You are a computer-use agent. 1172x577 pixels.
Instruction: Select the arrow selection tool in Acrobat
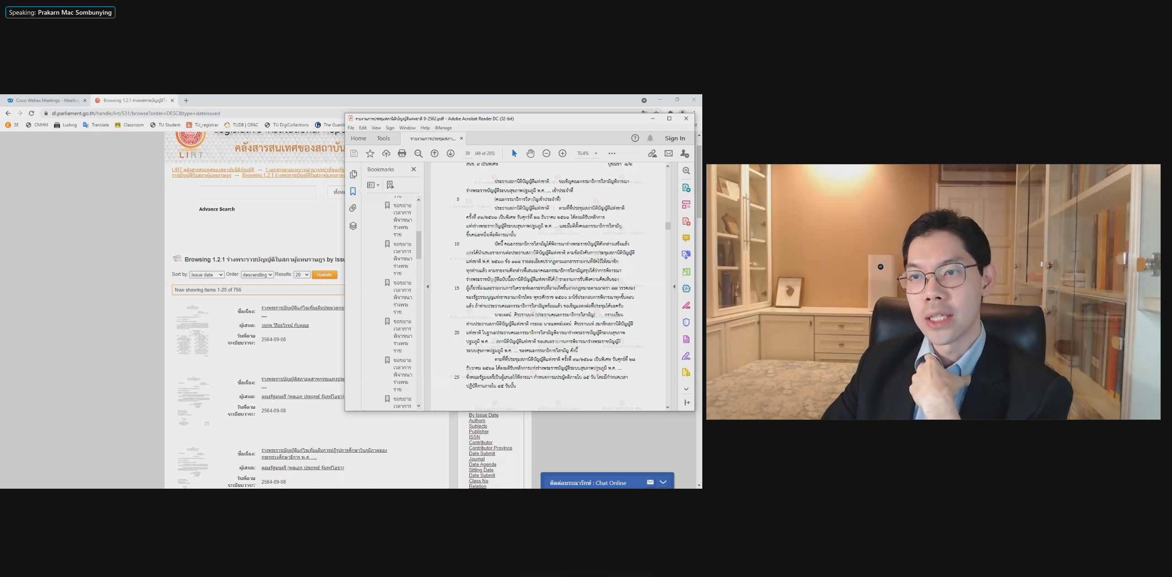(514, 153)
